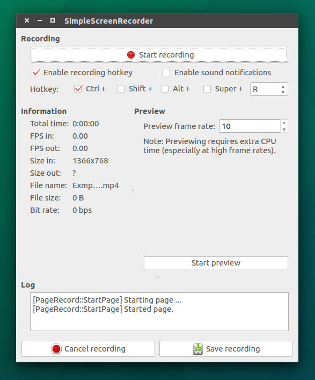Decrease preview frame rate with down arrow
This screenshot has height=380, width=315.
pyautogui.click(x=284, y=130)
